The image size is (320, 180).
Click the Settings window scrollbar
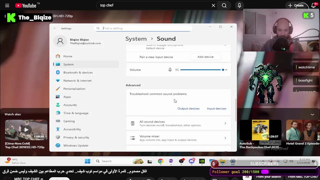[236, 110]
